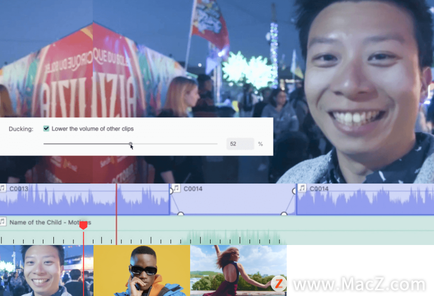The height and width of the screenshot is (296, 434).
Task: Click the Lower the volume of other clips label
Action: 93,129
